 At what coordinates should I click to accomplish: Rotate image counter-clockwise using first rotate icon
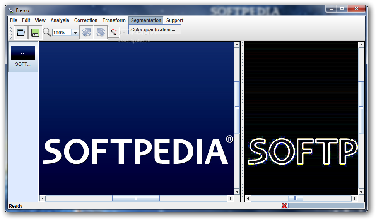pos(86,32)
